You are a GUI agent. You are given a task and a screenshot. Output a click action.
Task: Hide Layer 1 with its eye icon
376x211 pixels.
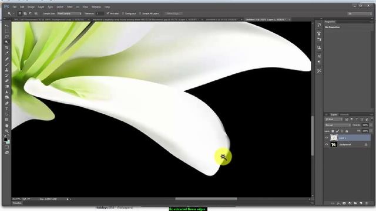click(x=327, y=138)
